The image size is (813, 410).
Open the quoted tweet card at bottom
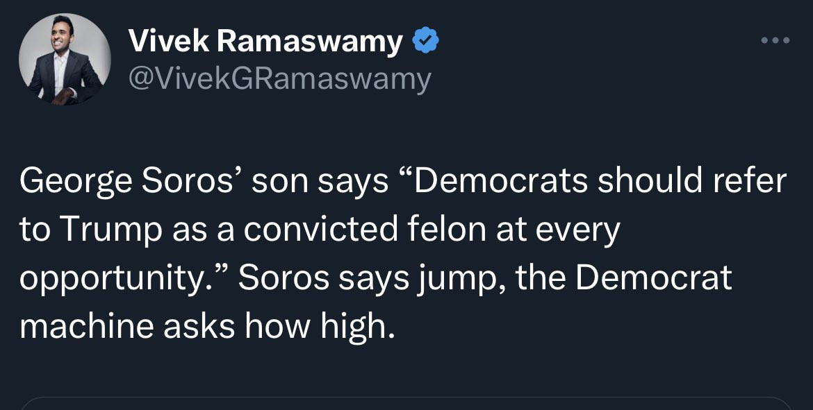pyautogui.click(x=406, y=403)
